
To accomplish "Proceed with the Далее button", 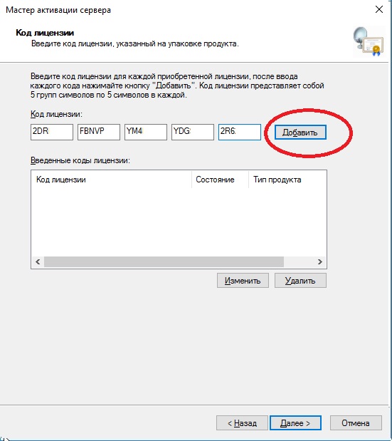I will 295,423.
